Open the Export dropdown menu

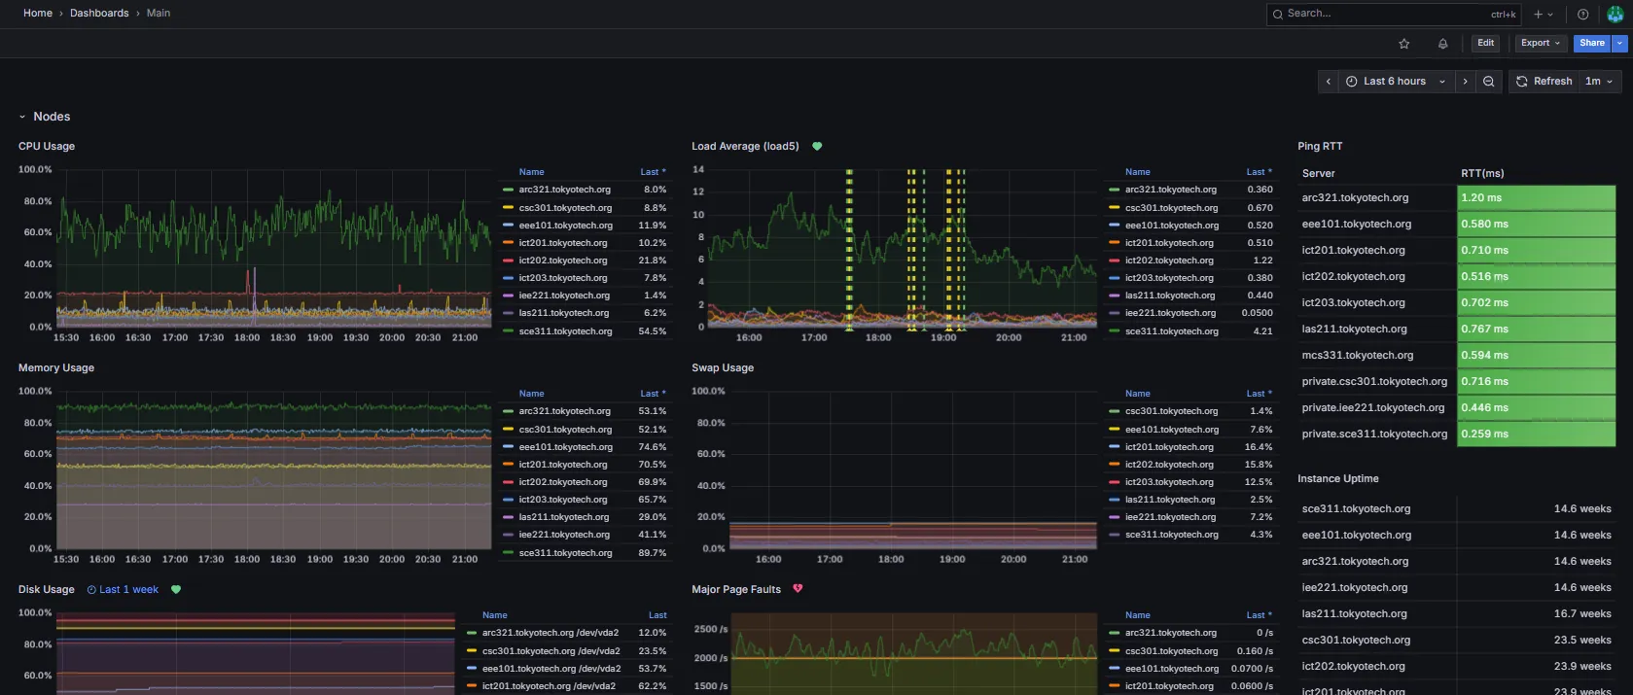(x=1540, y=43)
